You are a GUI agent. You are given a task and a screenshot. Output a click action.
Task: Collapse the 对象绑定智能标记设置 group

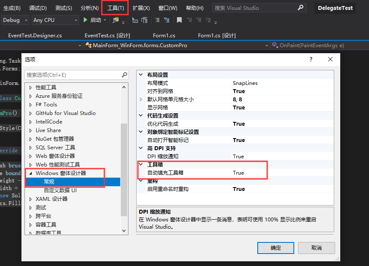click(x=141, y=132)
